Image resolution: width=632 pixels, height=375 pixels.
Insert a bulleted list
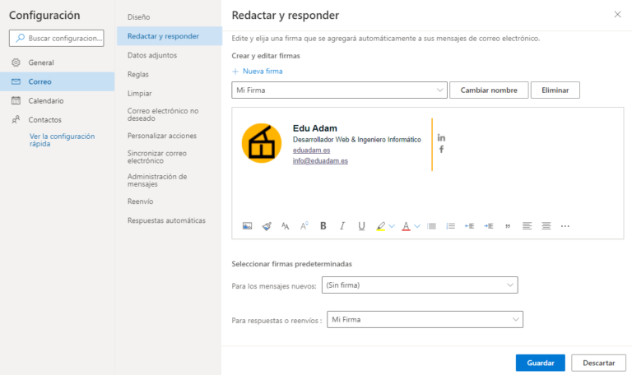431,226
